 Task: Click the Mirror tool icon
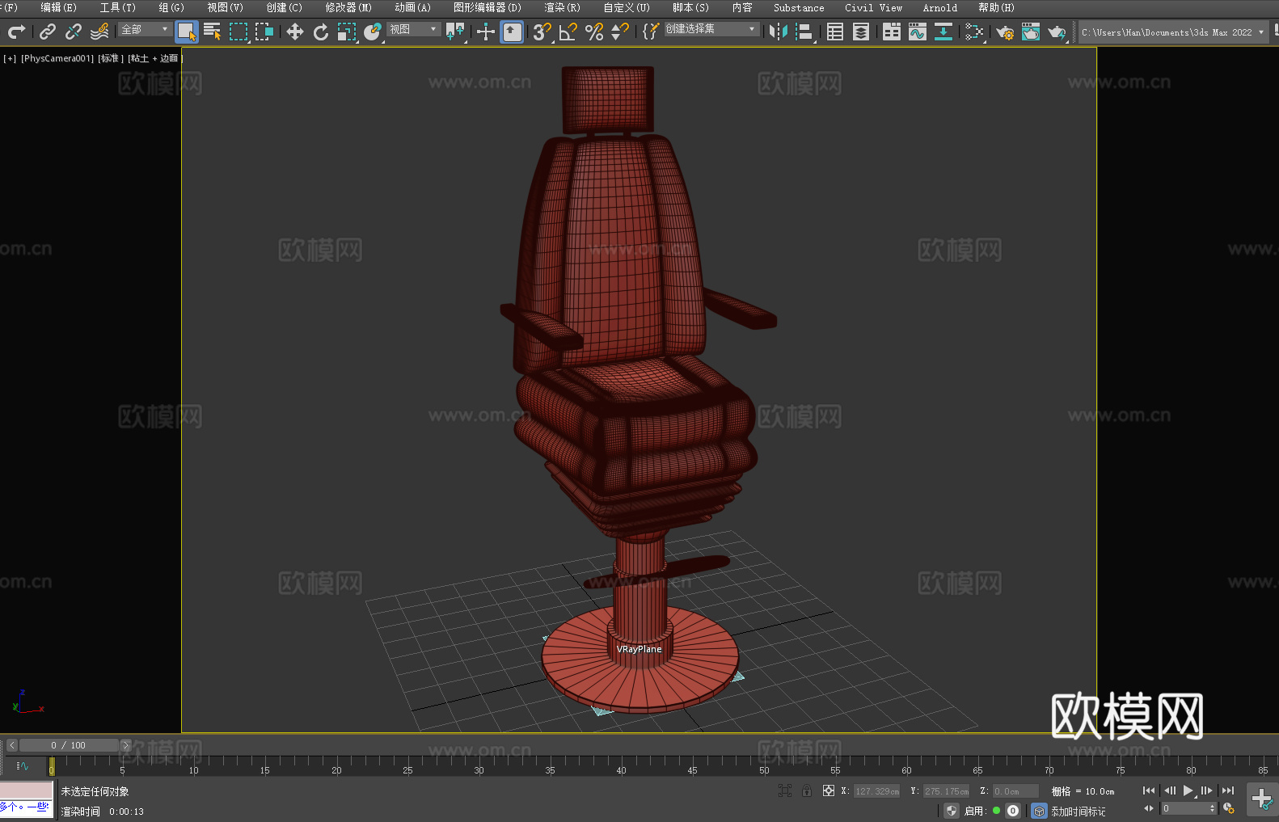[x=779, y=32]
